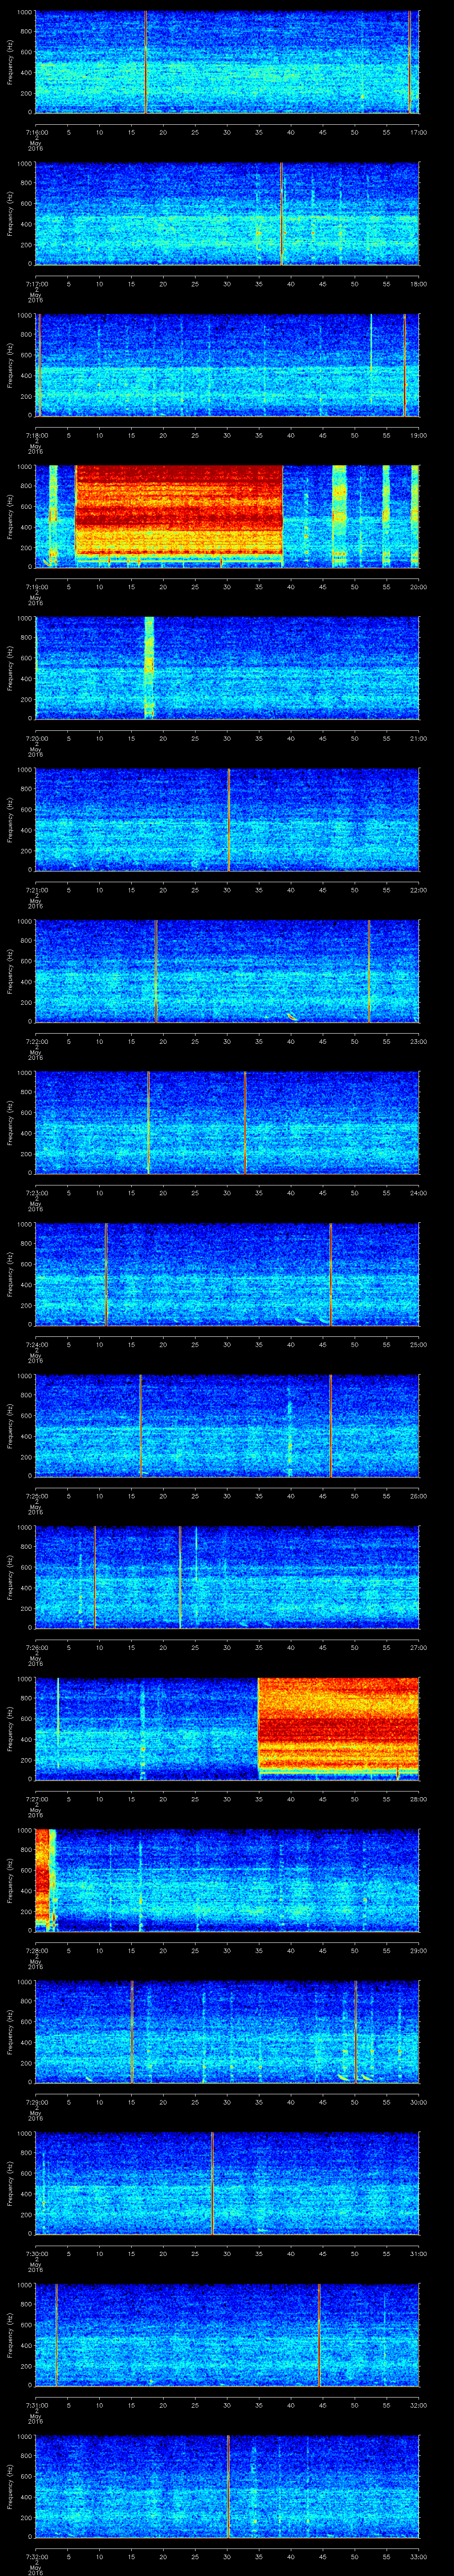The height and width of the screenshot is (2576, 454).
Task: Click the 33:00 end time label
Action: pos(418,2556)
